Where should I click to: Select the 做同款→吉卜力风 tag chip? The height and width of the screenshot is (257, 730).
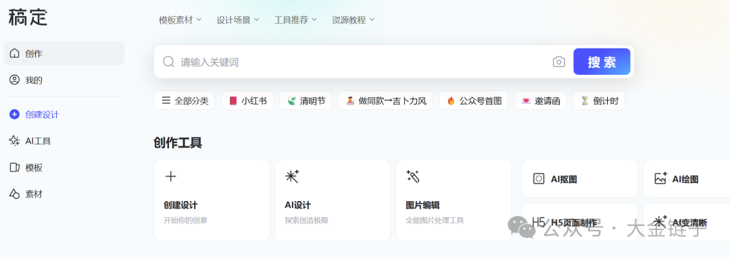click(x=385, y=101)
